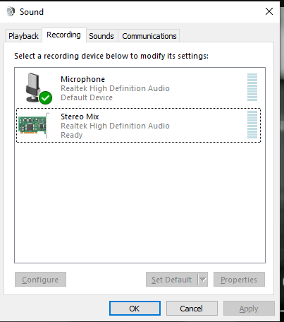This screenshot has height=322, width=284.
Task: Click the 'Ready' status text
Action: coord(72,135)
